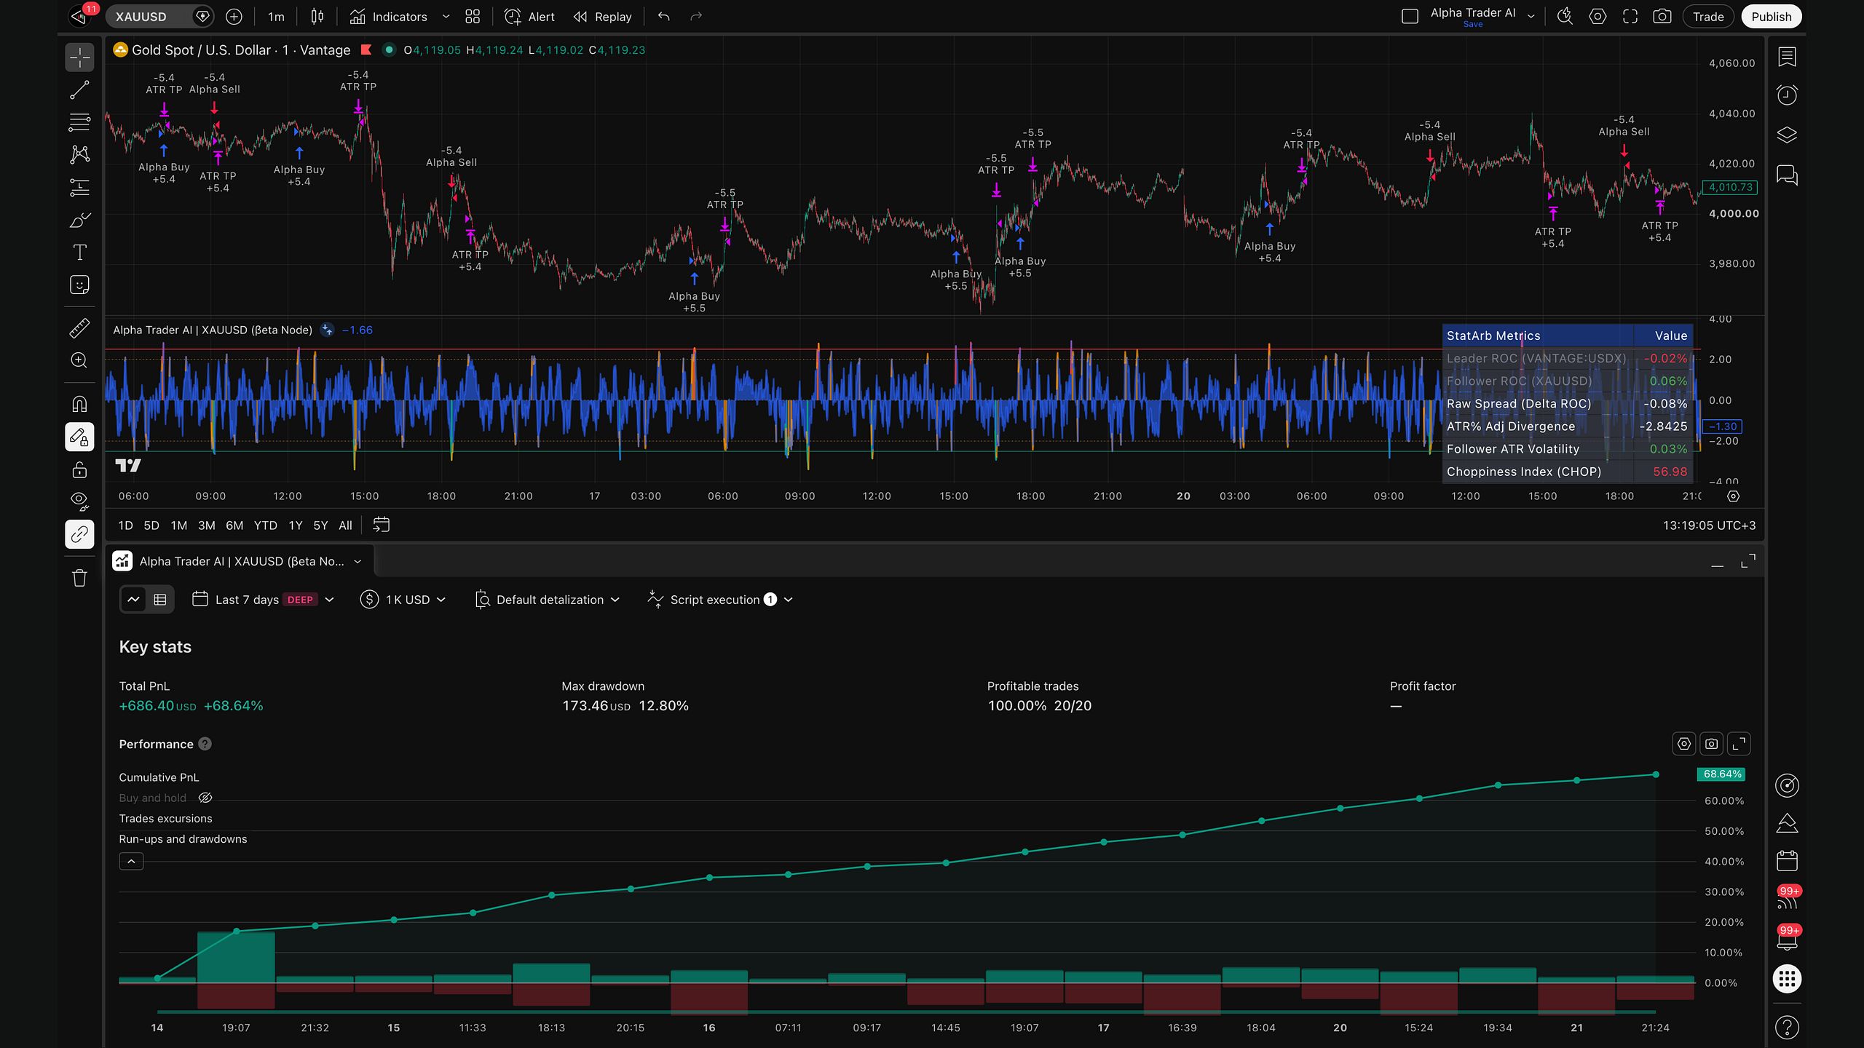Collapse the performance legend chevron
Image resolution: width=1864 pixels, height=1048 pixels.
coord(131,862)
